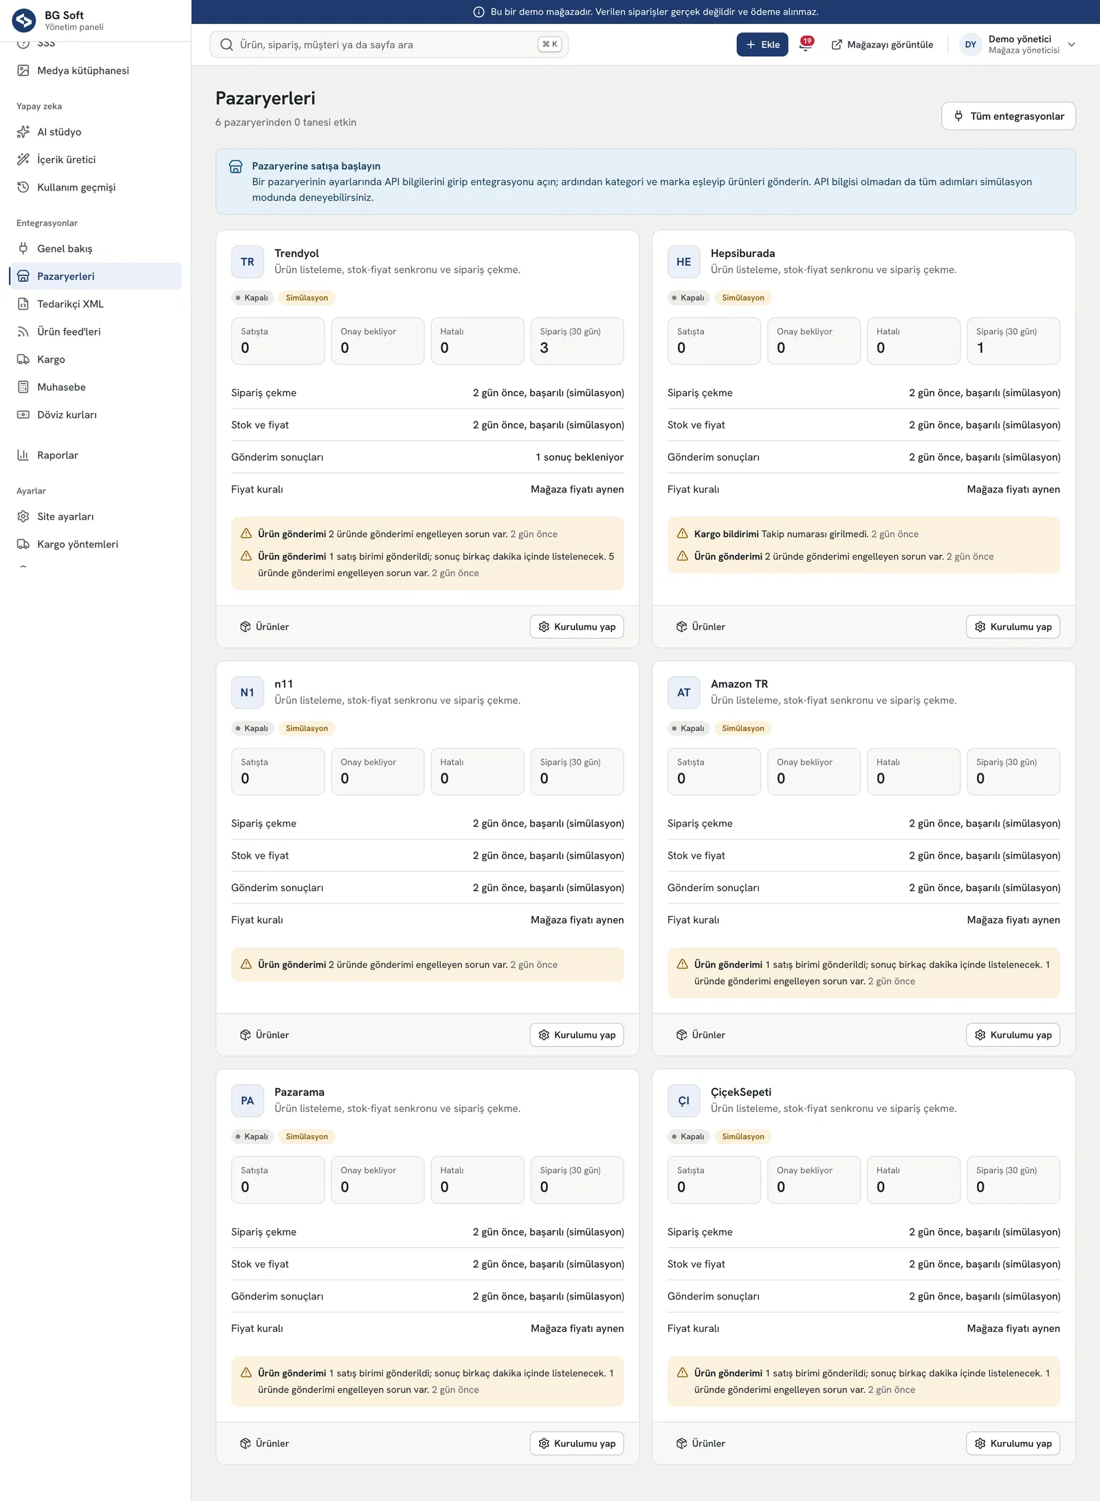The width and height of the screenshot is (1100, 1501).
Task: Click Trendyol's Sipariş (30 gün) stat box
Action: [x=577, y=341]
